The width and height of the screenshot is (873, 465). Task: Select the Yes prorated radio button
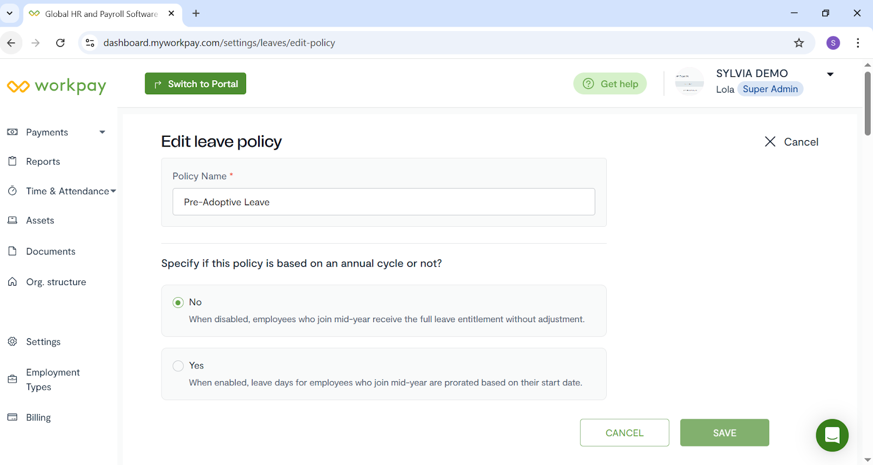(x=178, y=366)
